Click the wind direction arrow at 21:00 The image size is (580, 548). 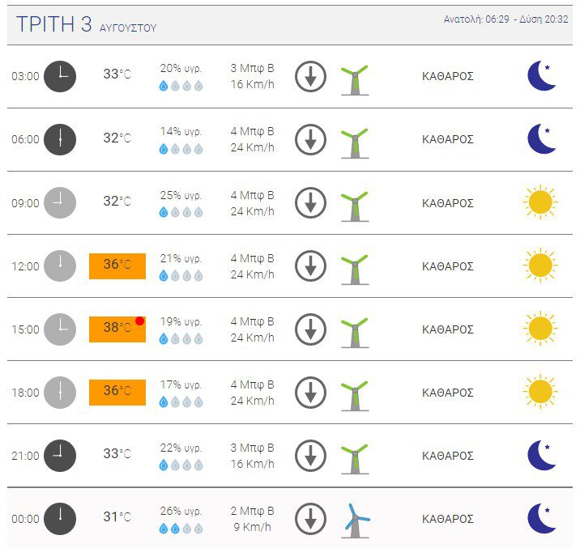click(x=311, y=456)
